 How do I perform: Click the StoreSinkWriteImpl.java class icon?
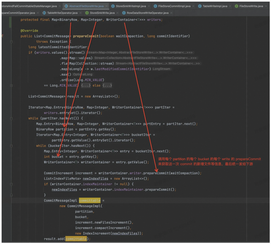[113, 6]
